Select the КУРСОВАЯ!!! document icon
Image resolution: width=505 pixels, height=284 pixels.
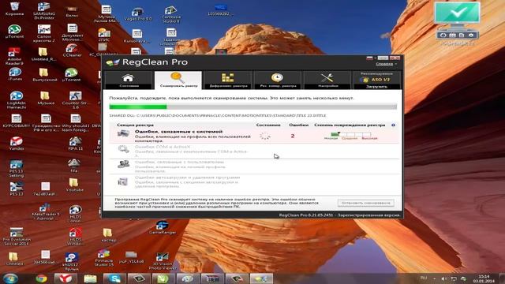coord(16,121)
